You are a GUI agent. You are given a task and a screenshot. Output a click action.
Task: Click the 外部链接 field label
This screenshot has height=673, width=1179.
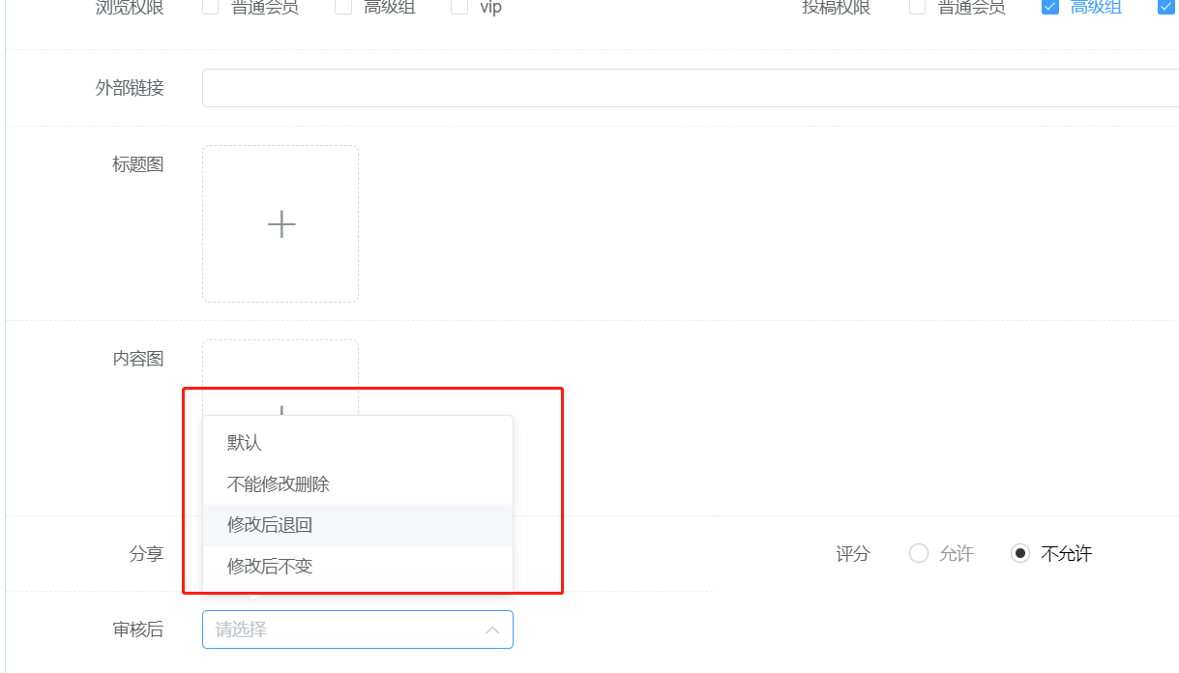pyautogui.click(x=130, y=88)
